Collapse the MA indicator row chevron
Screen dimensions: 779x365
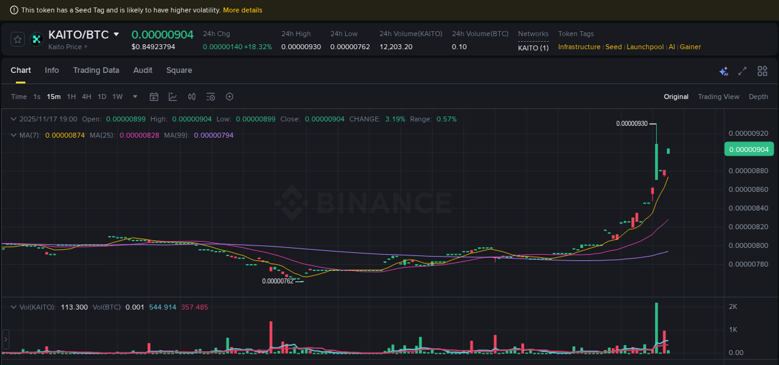tap(14, 135)
